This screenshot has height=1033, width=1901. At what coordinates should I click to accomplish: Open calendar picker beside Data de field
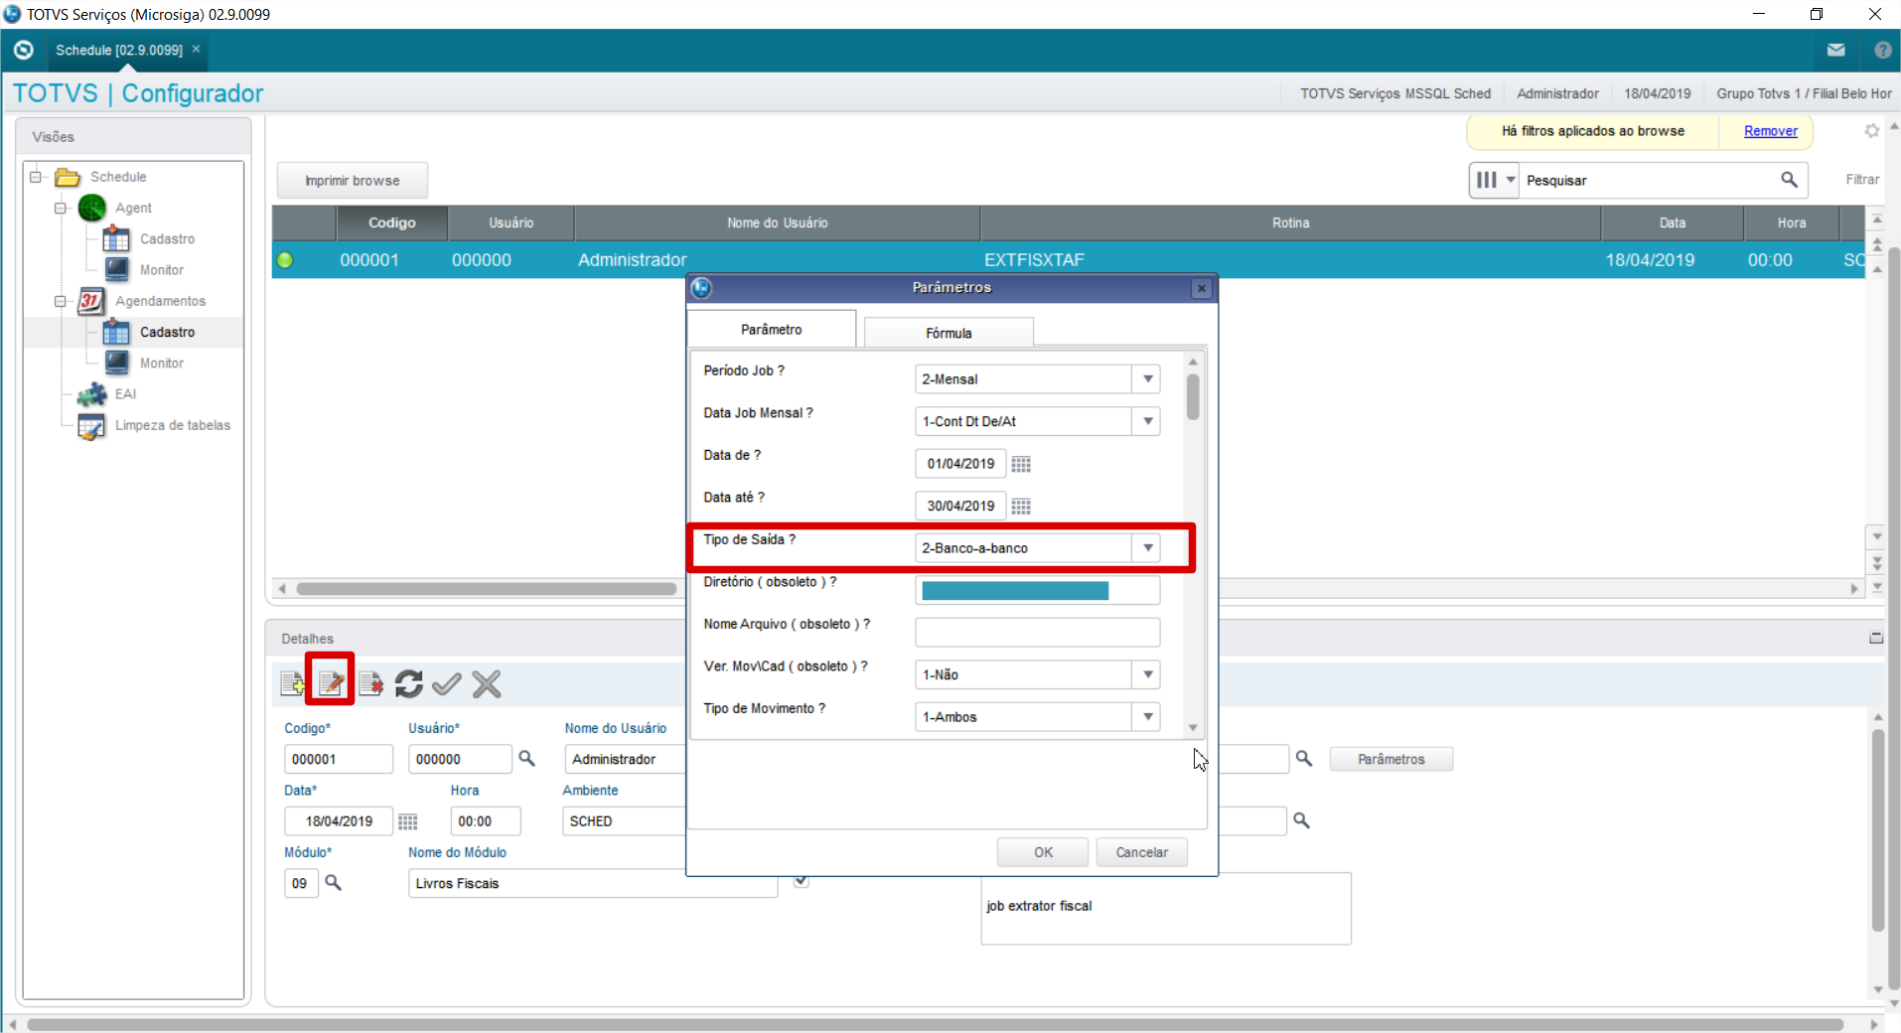point(1021,464)
